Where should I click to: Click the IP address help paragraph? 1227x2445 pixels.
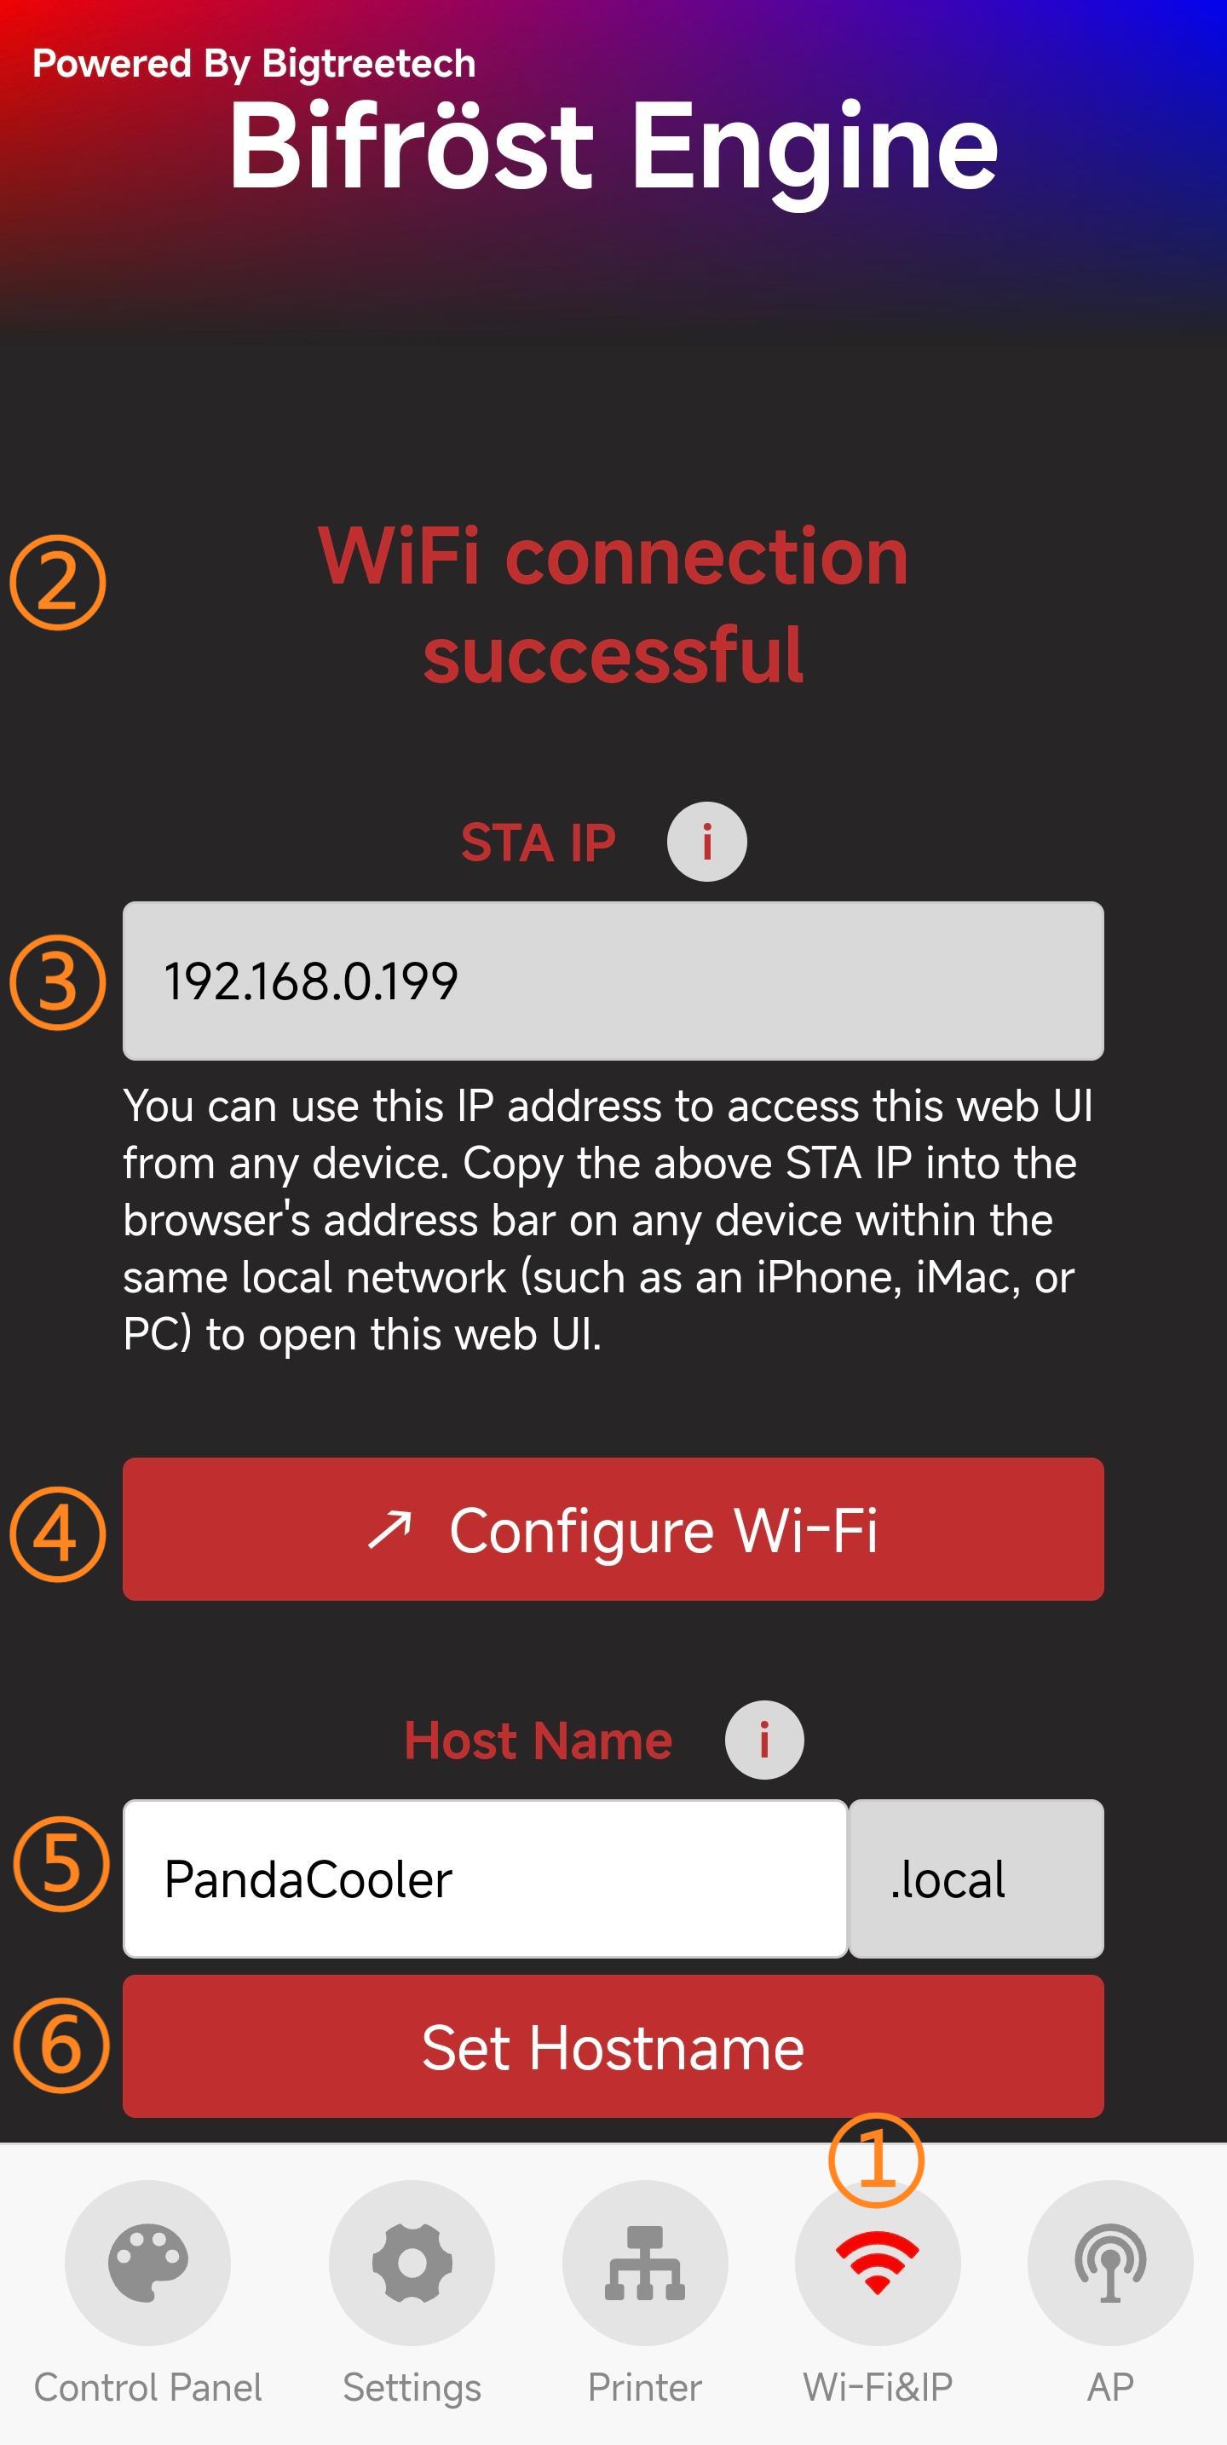pyautogui.click(x=608, y=1220)
